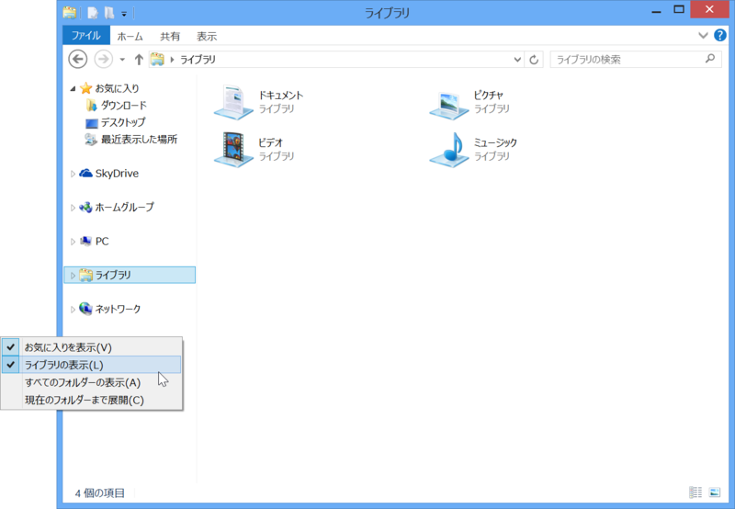Expand the ライブラリ tree node
735x509 pixels.
pyautogui.click(x=73, y=276)
